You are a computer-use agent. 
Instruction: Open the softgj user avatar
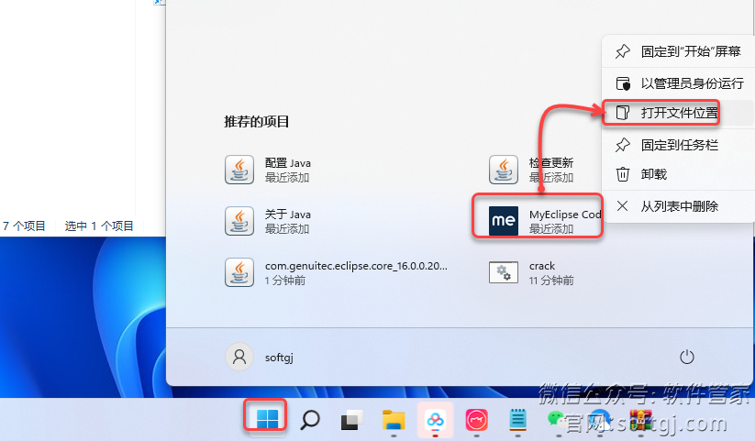coord(239,357)
